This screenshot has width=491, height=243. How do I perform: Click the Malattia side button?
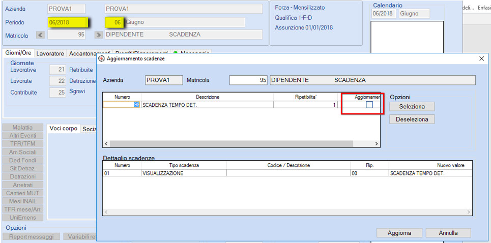coord(22,127)
